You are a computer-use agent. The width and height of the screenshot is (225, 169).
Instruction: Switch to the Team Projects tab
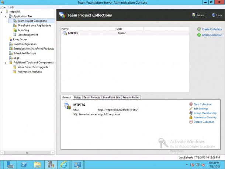pyautogui.click(x=92, y=97)
